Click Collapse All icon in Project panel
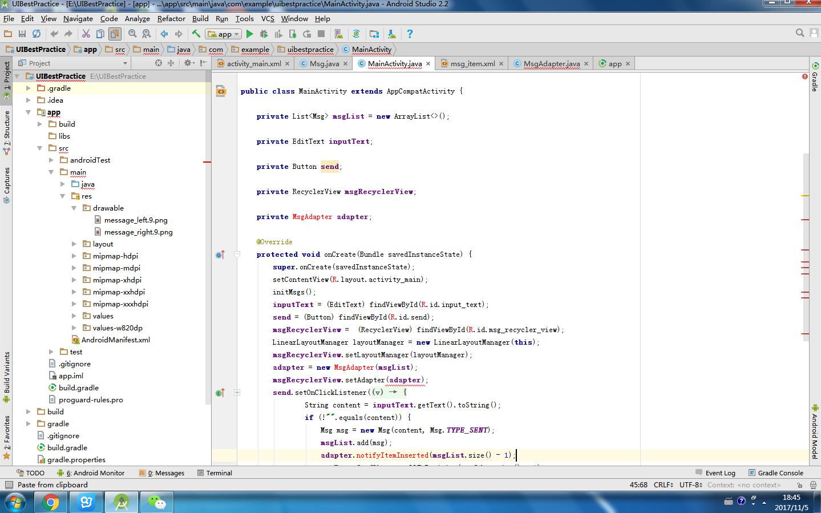 coord(171,63)
